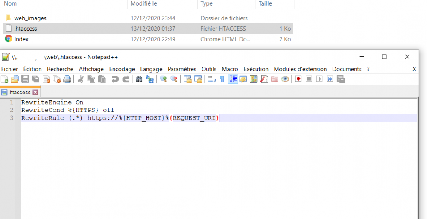
Task: Undo last edit with the toolbar arrow
Action: point(115,79)
